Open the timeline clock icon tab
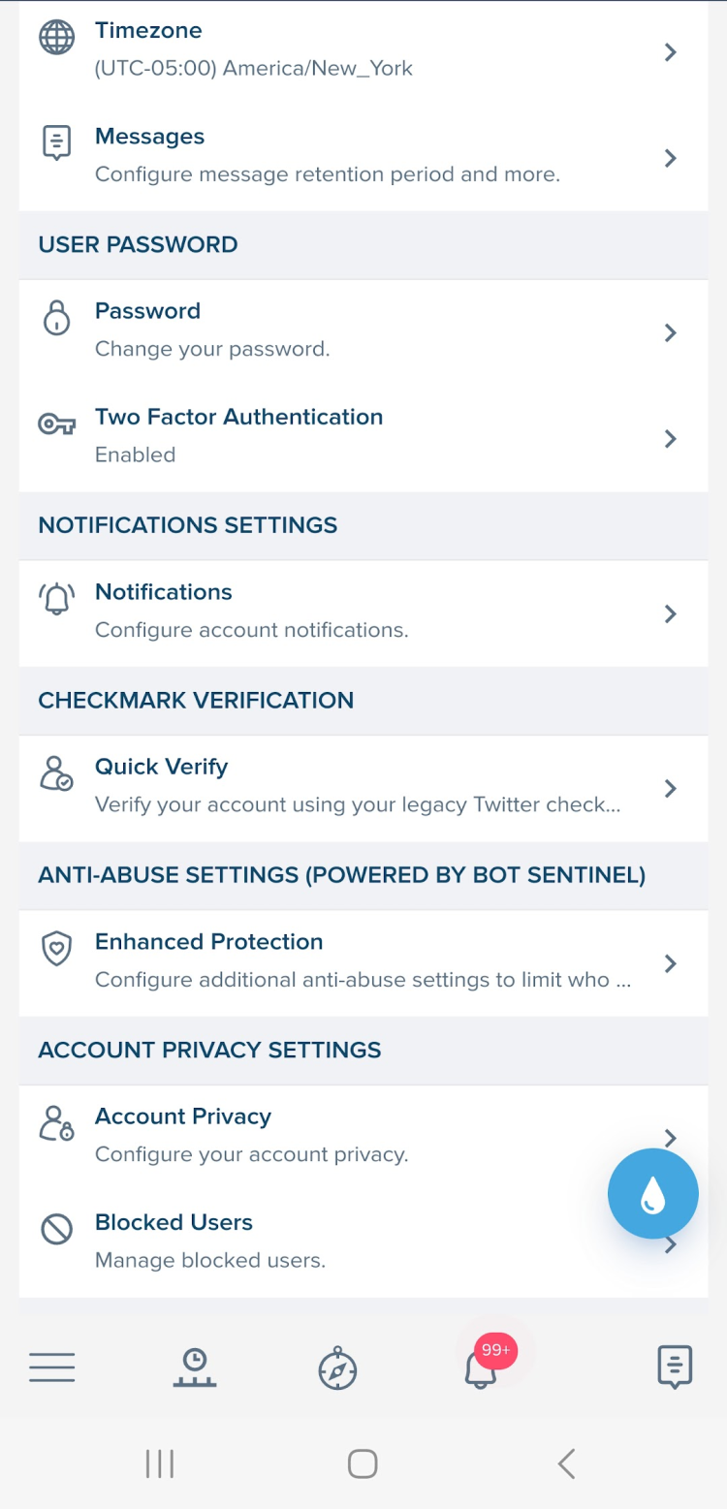 (195, 1368)
